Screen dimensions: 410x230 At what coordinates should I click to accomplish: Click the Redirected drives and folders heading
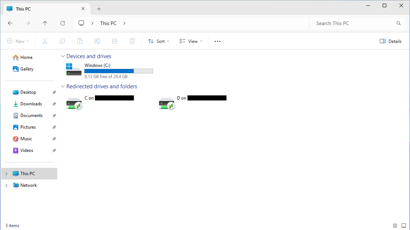[x=102, y=86]
